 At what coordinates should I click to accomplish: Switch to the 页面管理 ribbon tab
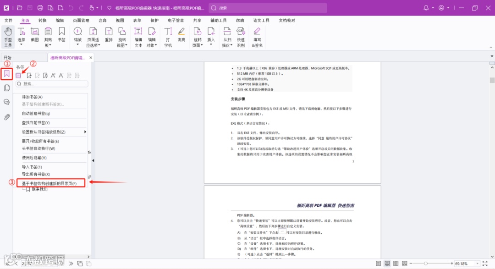tap(81, 20)
